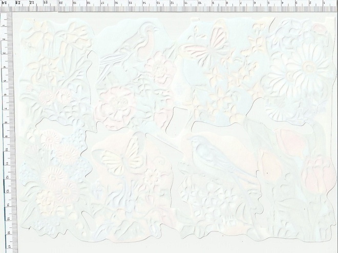Select the gerbera and forget-me-not bouquet piece
The height and width of the screenshot is (253, 338).
point(55,181)
